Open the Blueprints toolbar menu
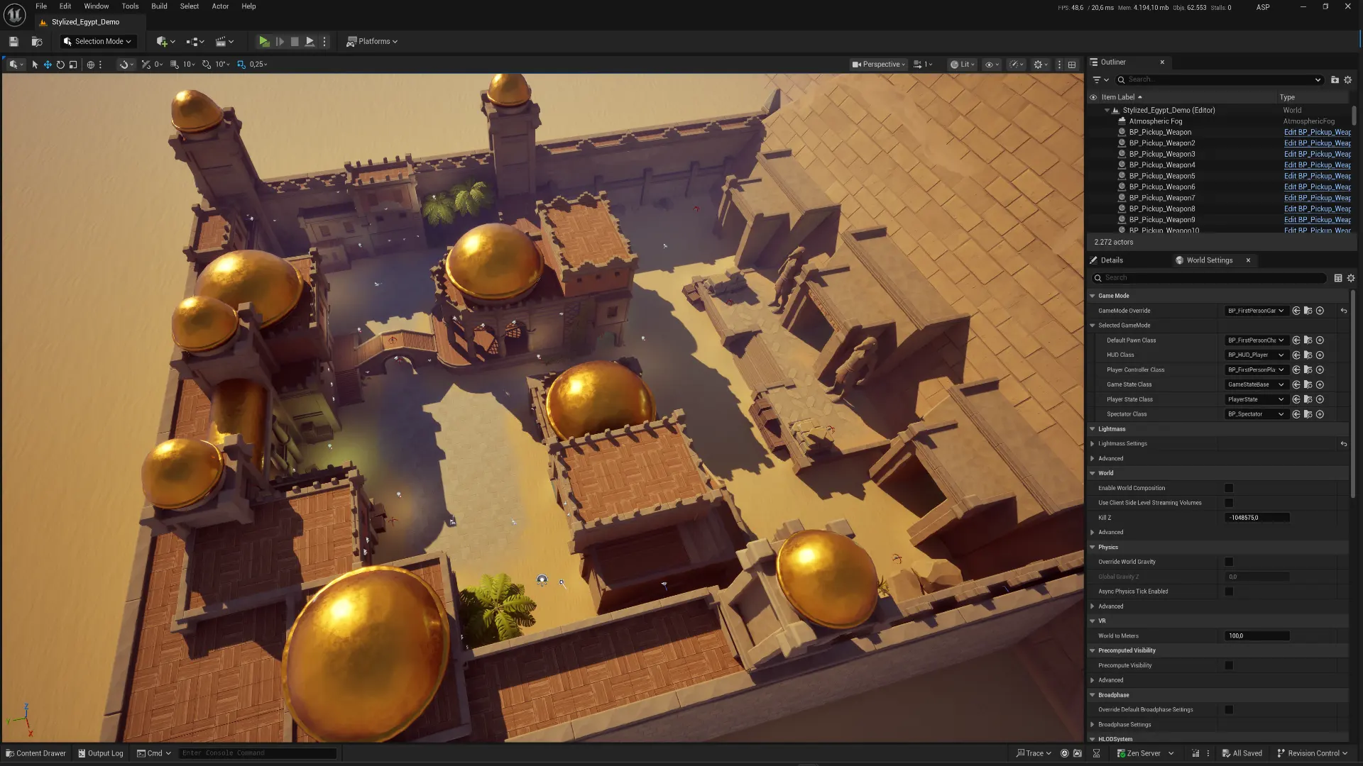1363x766 pixels. pyautogui.click(x=195, y=42)
